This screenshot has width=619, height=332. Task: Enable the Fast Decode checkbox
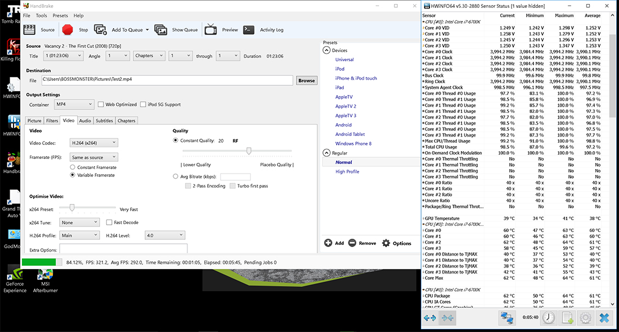109,222
